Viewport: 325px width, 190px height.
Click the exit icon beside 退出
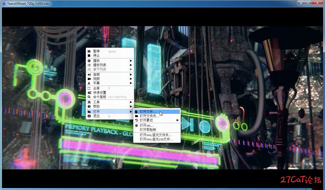pyautogui.click(x=89, y=116)
